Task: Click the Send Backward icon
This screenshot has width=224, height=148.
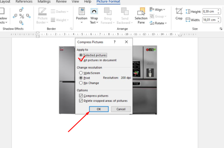Action: click(x=125, y=11)
